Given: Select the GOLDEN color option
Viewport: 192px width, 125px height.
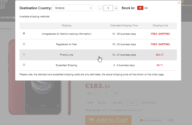Looking at the screenshot, I should (x=118, y=103).
